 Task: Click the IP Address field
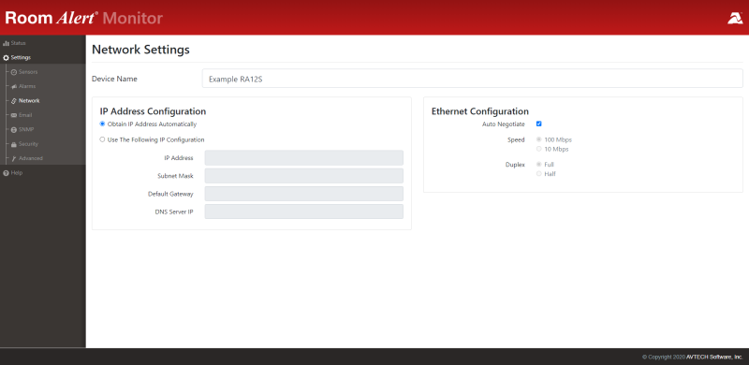[303, 157]
